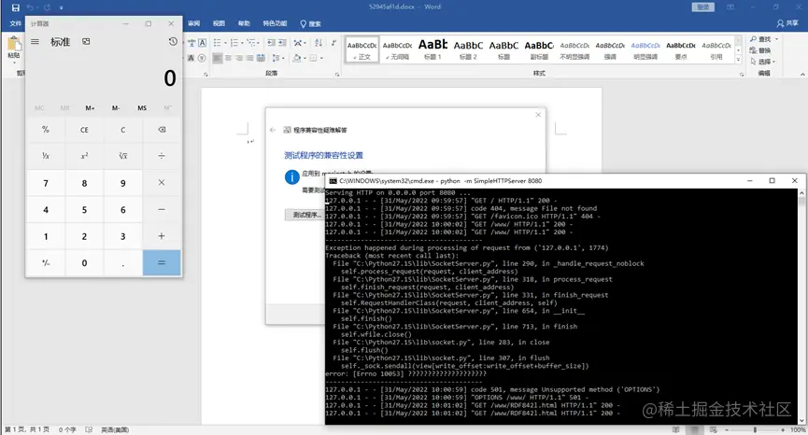
Task: Justify paragraph text in Word ribbon
Action: tap(250, 58)
